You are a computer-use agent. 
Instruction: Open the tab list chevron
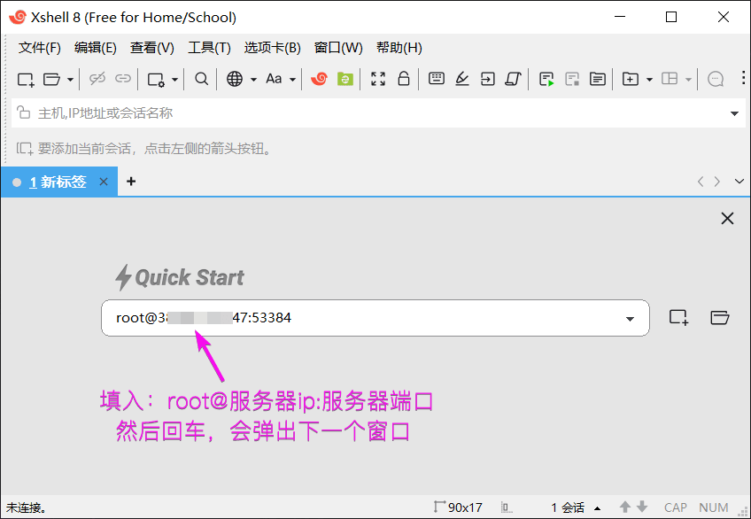click(x=739, y=182)
